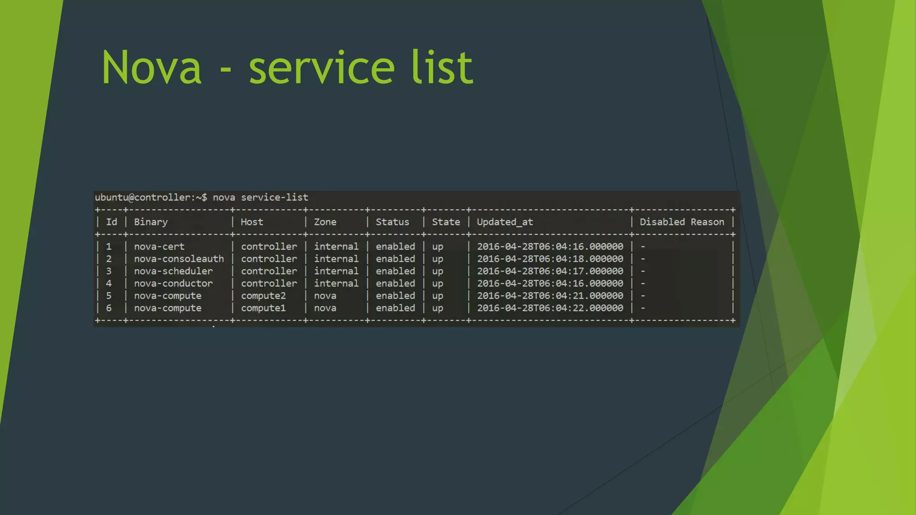Select timestamp '2016-04-28T06:04:22.000000'
This screenshot has height=515, width=916.
point(550,308)
